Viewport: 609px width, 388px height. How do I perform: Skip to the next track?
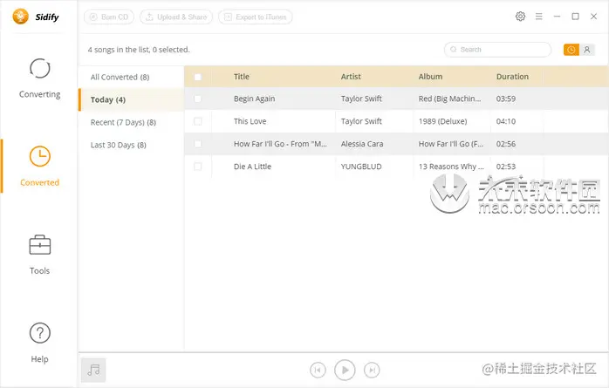372,371
